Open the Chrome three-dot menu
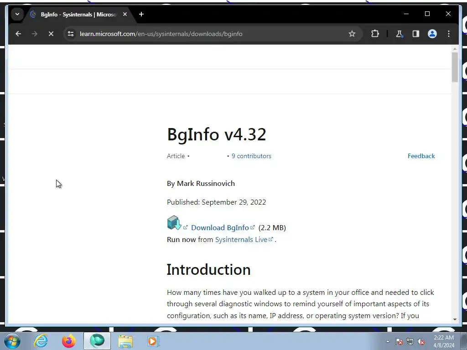 pyautogui.click(x=449, y=34)
